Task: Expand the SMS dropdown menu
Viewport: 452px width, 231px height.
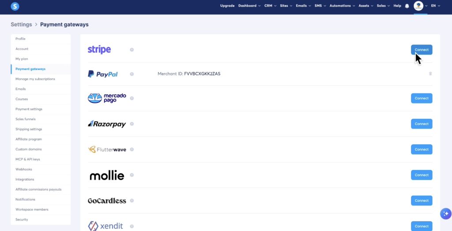Action: click(320, 6)
